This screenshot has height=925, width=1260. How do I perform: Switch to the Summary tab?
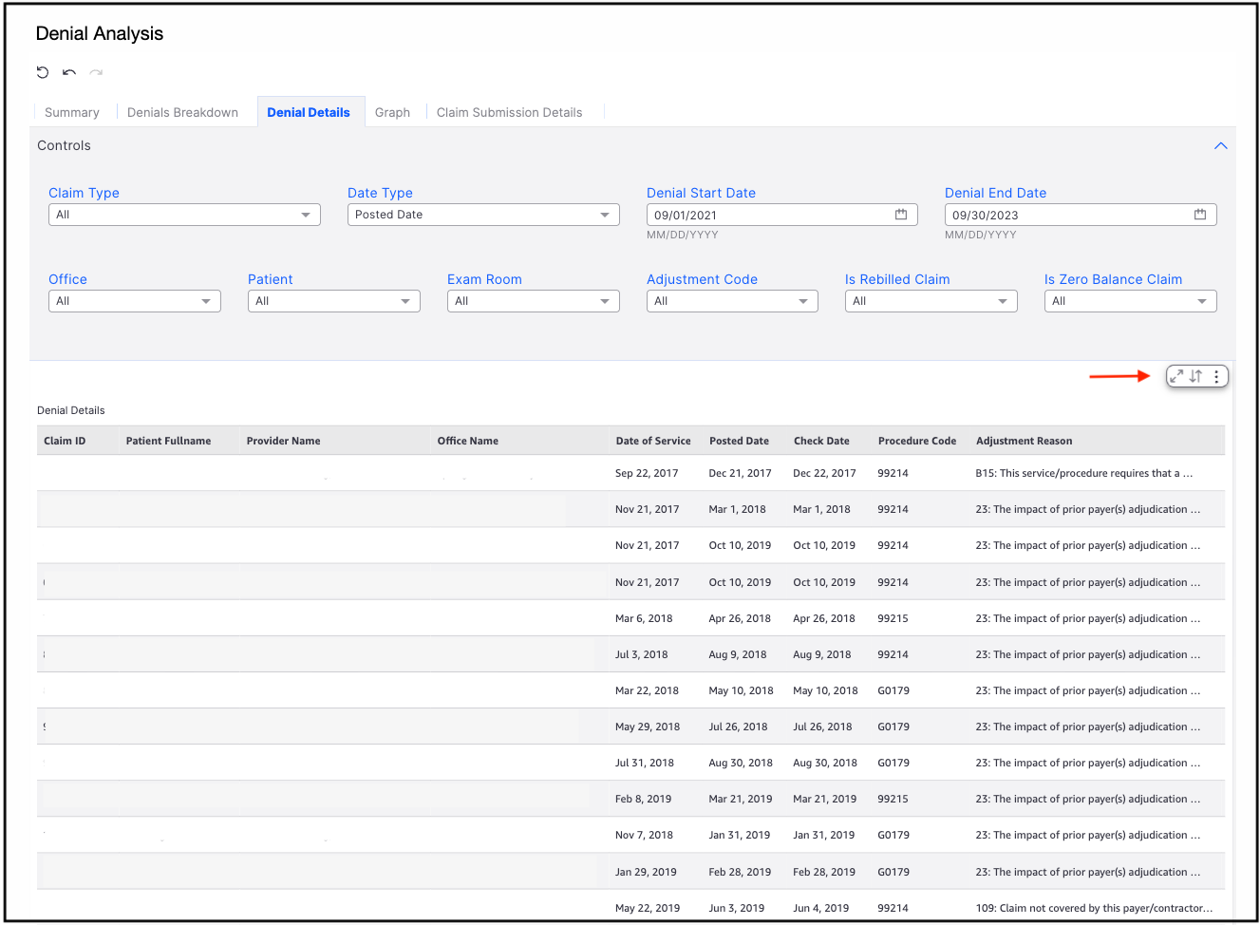[x=72, y=112]
